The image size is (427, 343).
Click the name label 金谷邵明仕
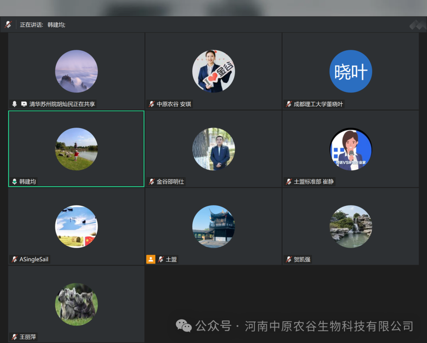click(x=170, y=182)
